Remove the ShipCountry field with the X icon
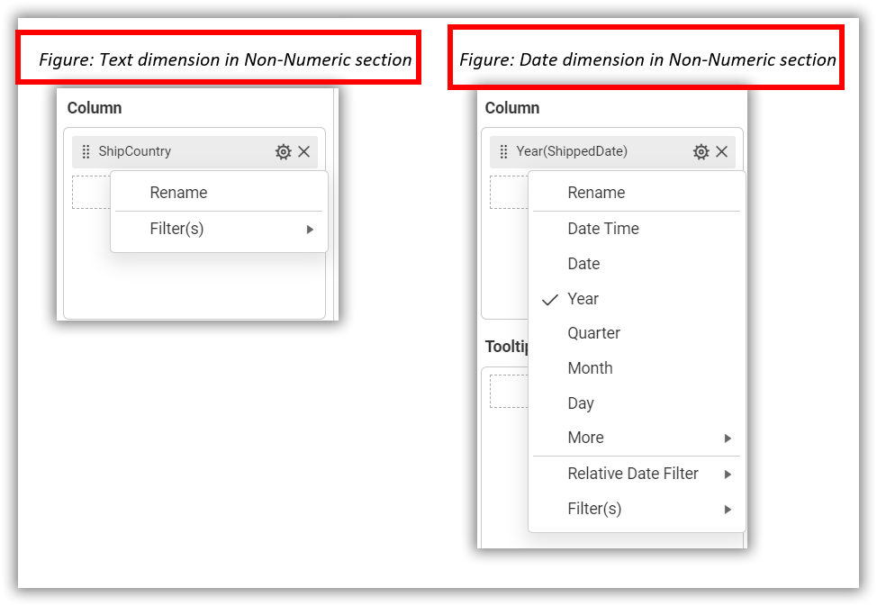 (303, 151)
